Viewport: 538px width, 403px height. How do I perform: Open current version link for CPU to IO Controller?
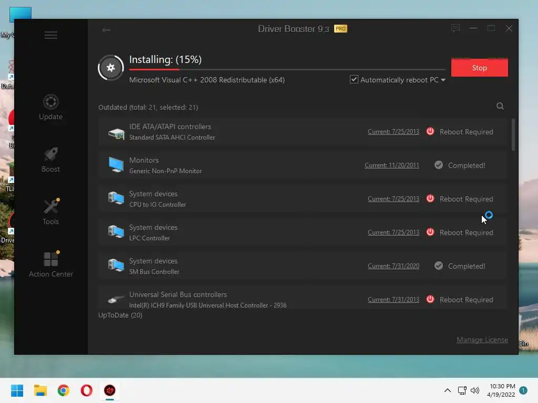coord(393,199)
